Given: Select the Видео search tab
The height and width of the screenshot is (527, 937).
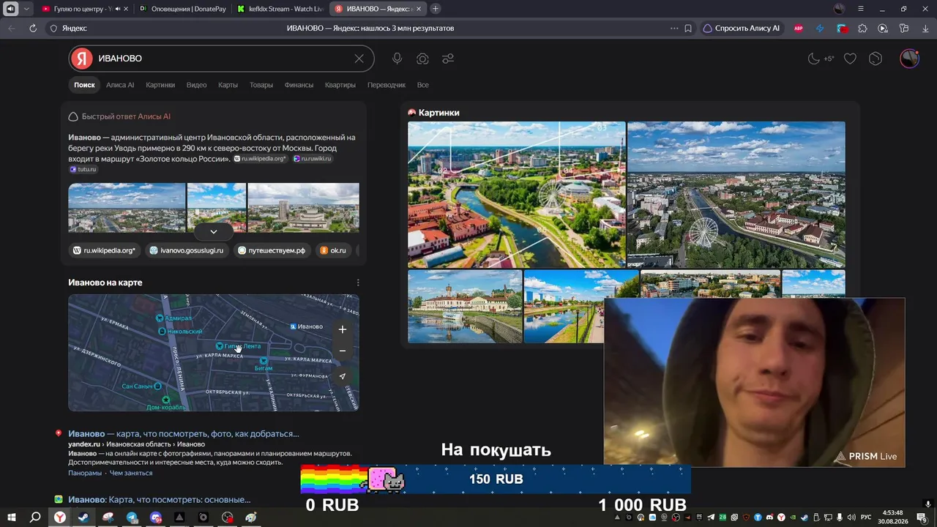Looking at the screenshot, I should click(x=196, y=85).
